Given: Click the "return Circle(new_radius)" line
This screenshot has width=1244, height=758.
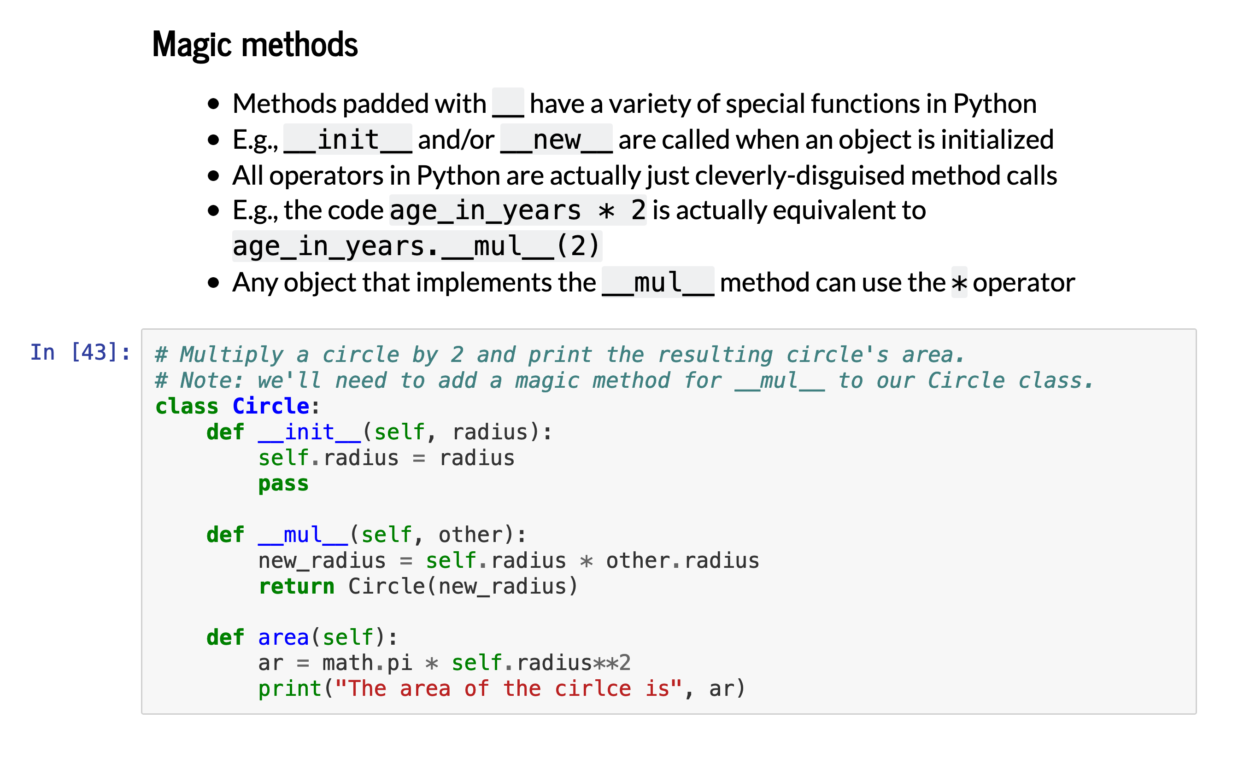Looking at the screenshot, I should (x=417, y=586).
